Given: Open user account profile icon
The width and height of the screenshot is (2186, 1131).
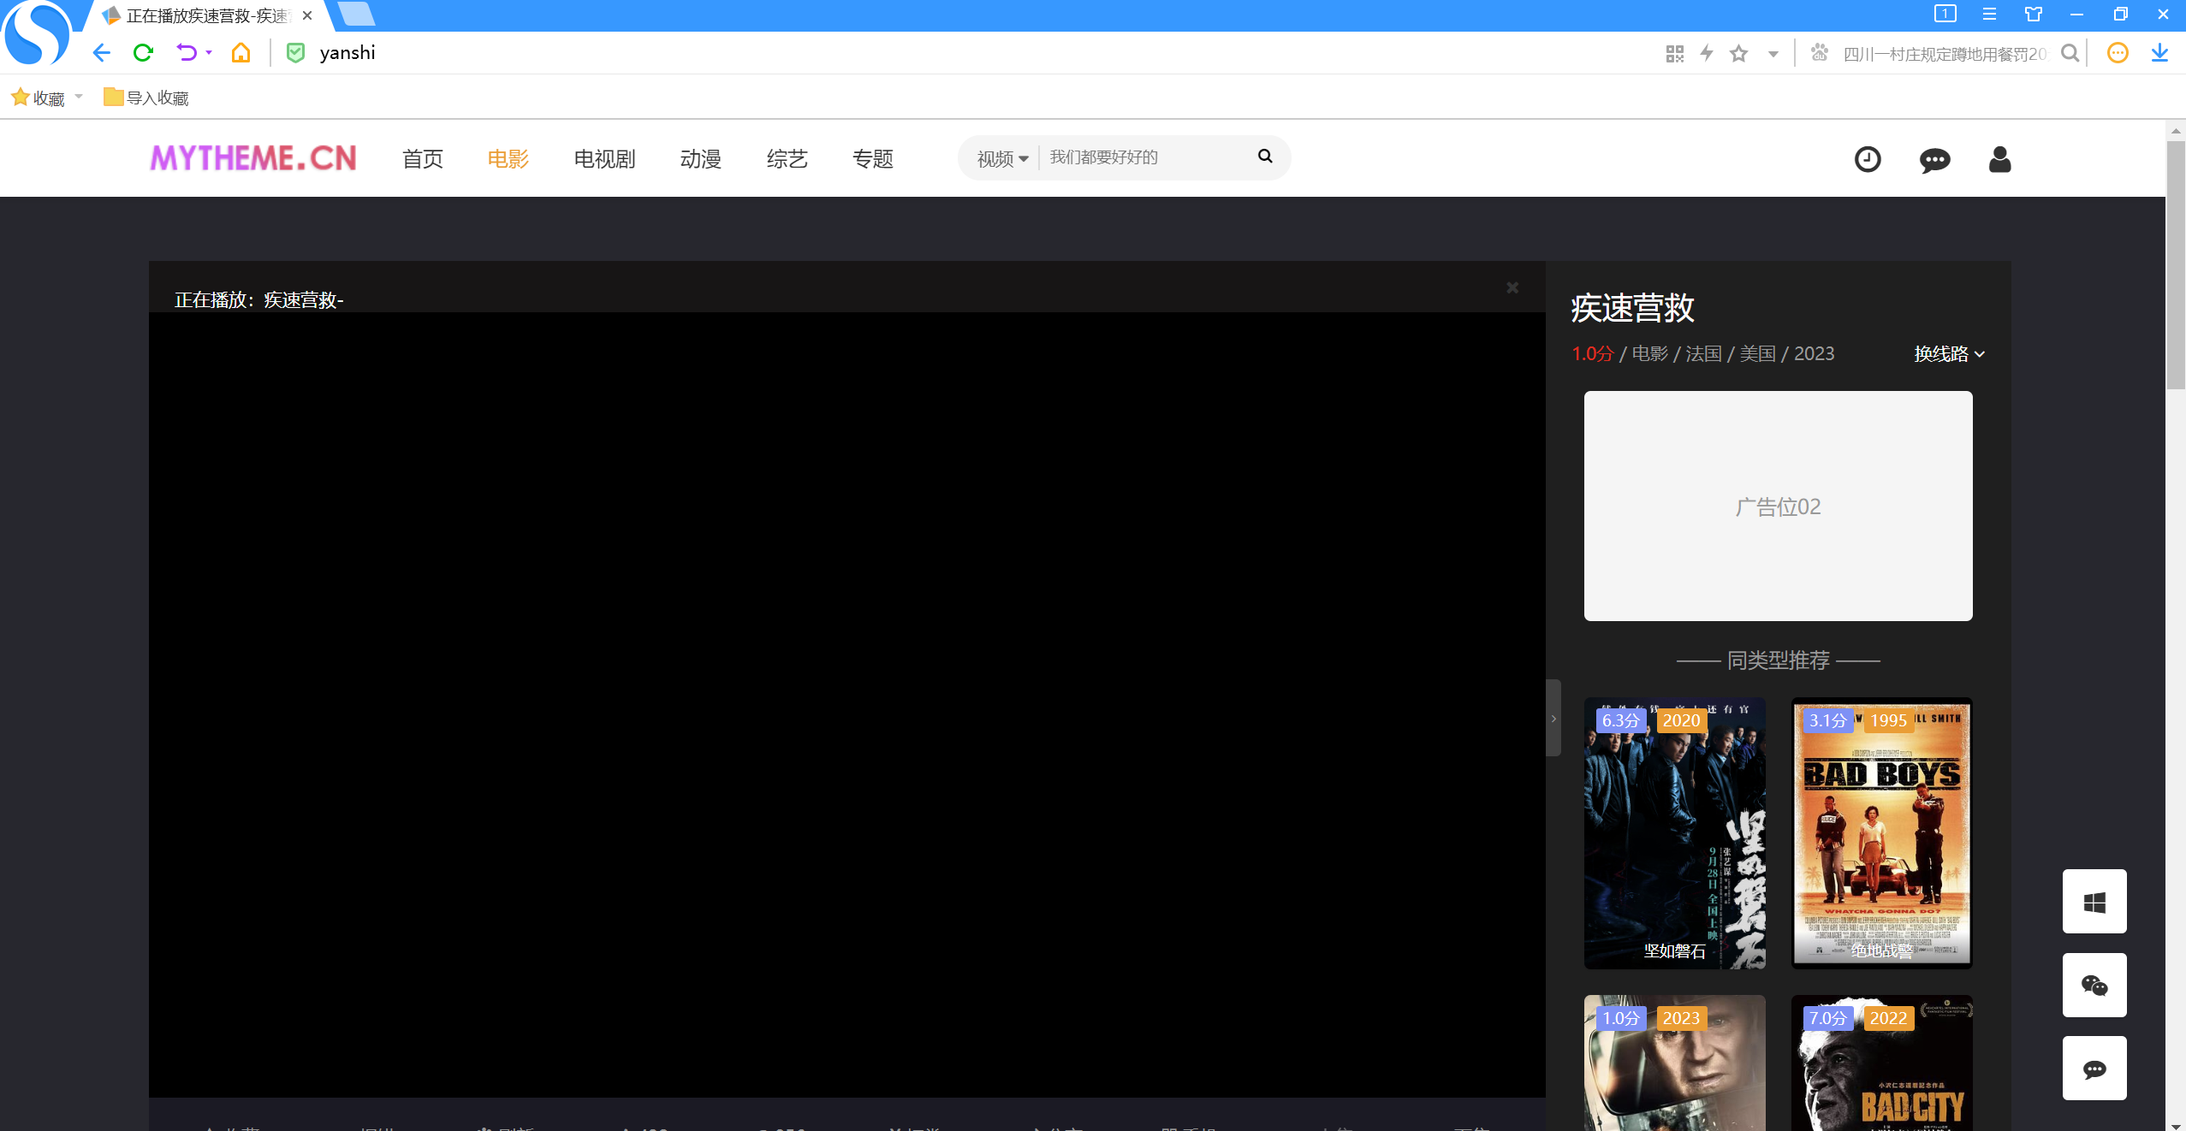Looking at the screenshot, I should [x=1999, y=159].
